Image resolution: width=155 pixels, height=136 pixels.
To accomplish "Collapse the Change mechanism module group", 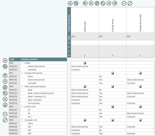I will (x=22, y=73).
